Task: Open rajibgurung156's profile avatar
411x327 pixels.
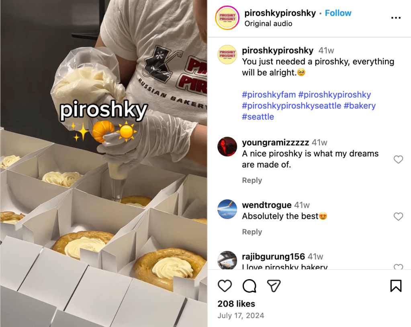Action: (x=227, y=260)
